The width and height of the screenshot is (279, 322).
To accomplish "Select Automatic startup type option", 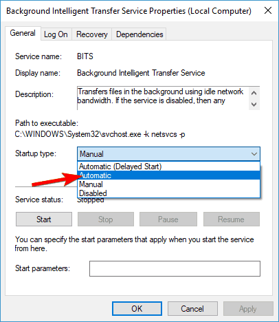I will (168, 175).
